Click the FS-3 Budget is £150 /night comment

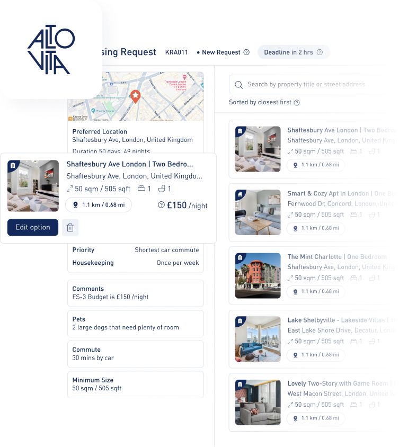(110, 297)
